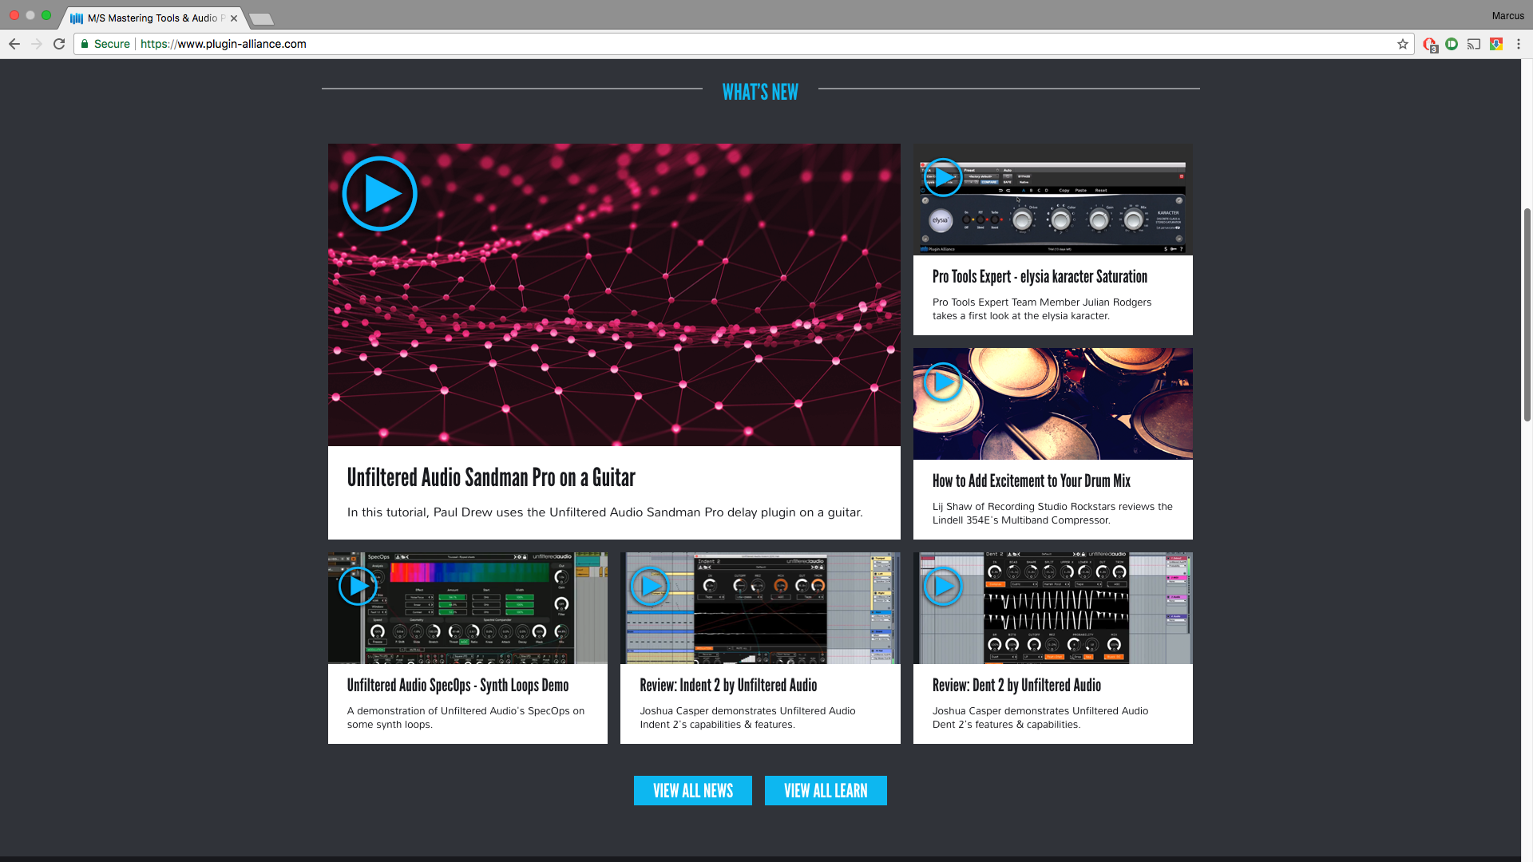The height and width of the screenshot is (862, 1533).
Task: Click the colorful square extension icon
Action: click(x=1496, y=44)
